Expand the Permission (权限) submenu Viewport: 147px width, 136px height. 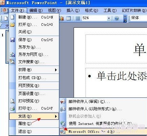[34, 70]
